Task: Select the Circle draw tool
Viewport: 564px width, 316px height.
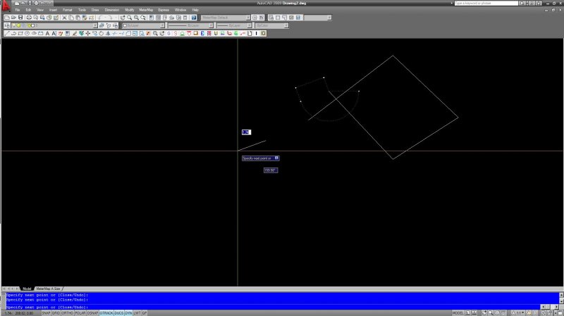Action: (x=27, y=33)
